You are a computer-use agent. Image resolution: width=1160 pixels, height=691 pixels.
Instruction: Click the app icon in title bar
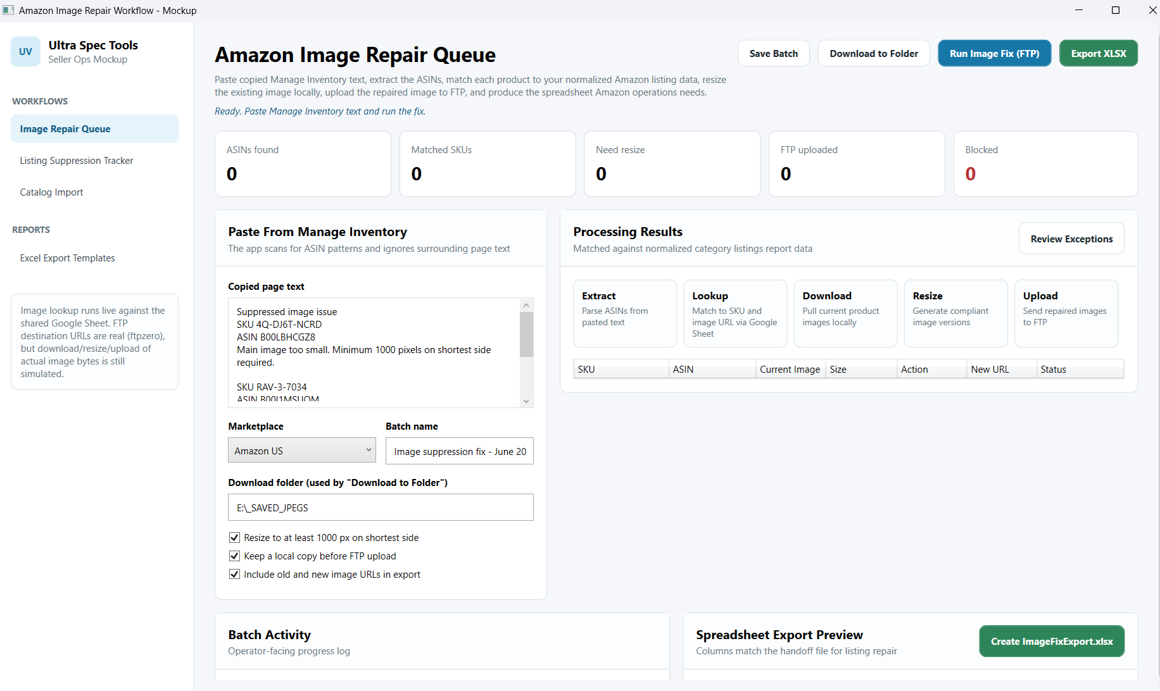pos(8,10)
